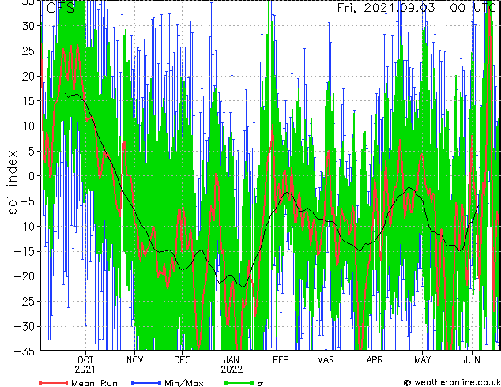Viewport: 501px width, 387px height.
Task: Click the y-axis value 30
Action: tap(28, 26)
